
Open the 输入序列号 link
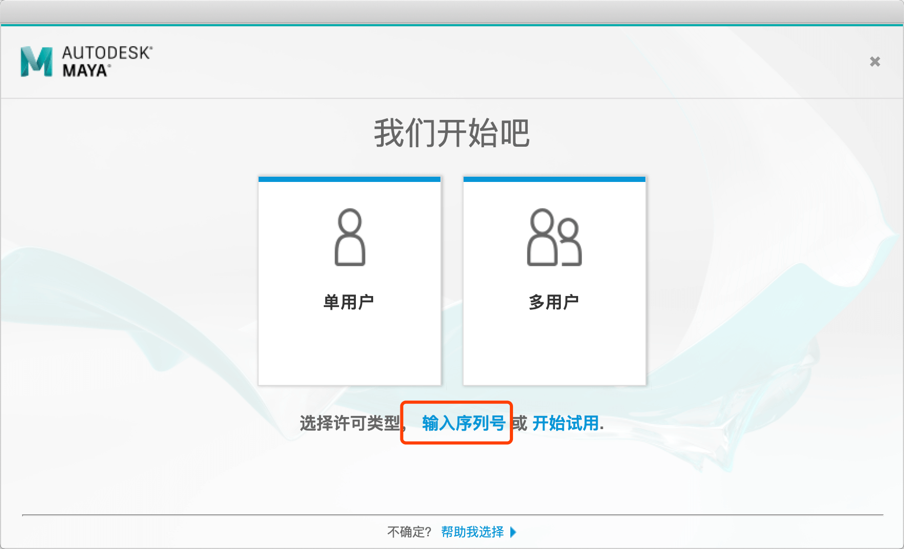pyautogui.click(x=463, y=423)
